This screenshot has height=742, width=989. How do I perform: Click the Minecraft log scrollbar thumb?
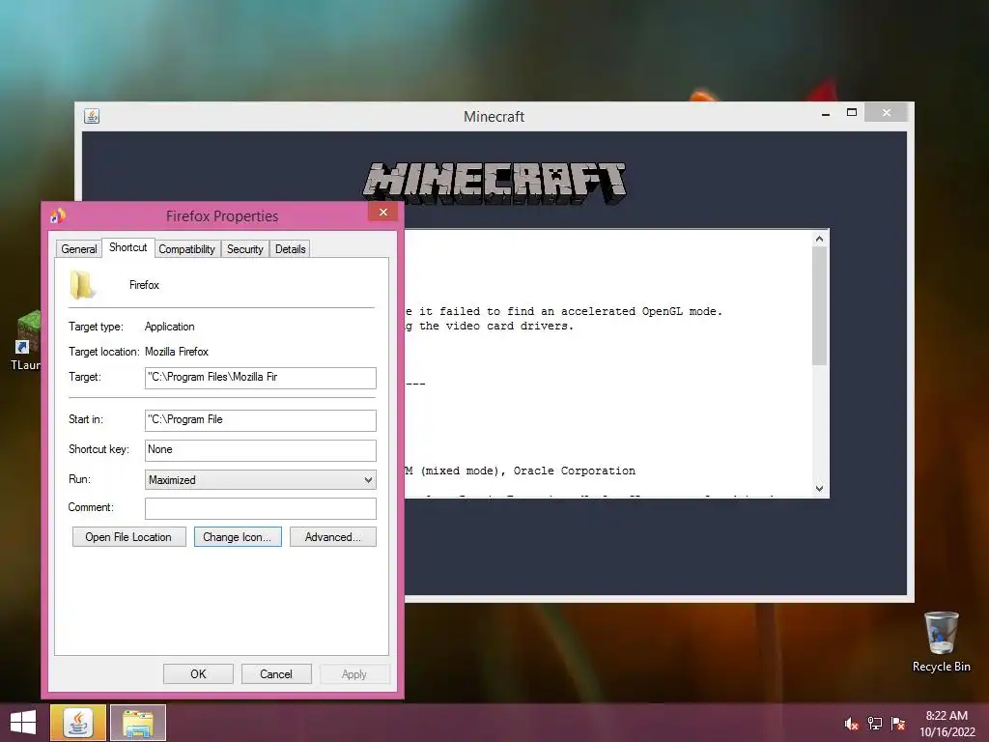pos(819,306)
